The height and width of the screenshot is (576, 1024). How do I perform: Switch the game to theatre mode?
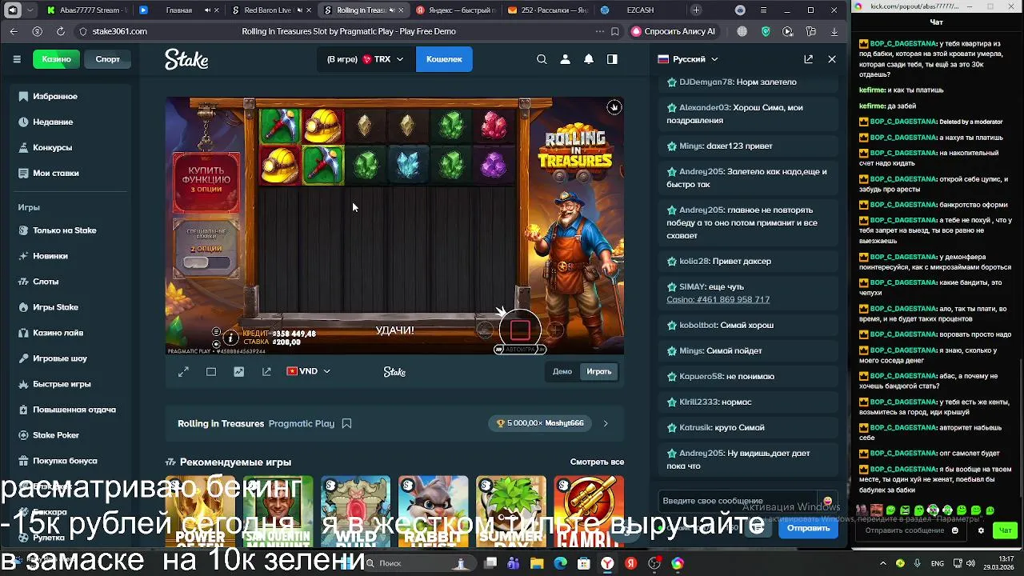211,371
